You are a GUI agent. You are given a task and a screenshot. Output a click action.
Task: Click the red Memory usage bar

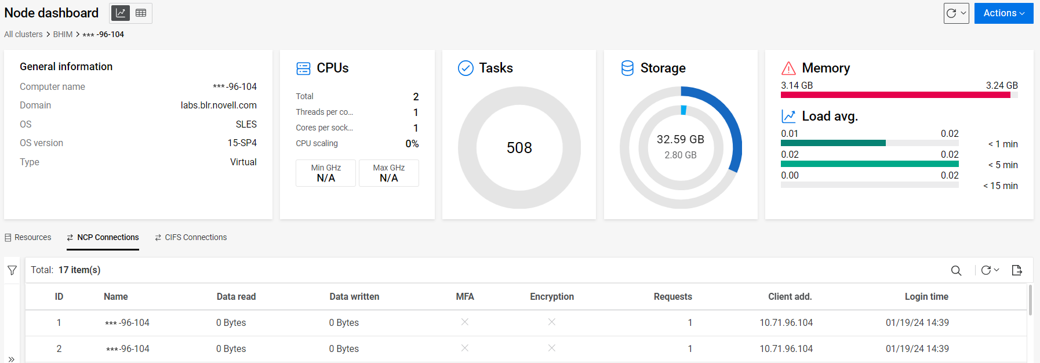tap(895, 95)
